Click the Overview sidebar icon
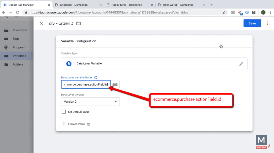Screen dimensions: 274x153 click(6, 30)
